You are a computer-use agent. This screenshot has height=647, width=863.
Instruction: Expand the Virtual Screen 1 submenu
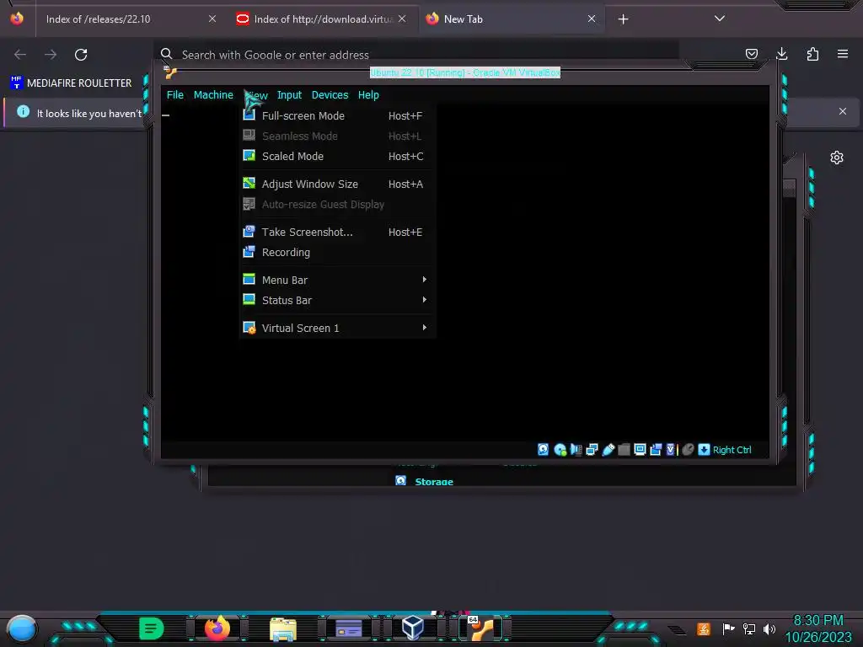337,328
